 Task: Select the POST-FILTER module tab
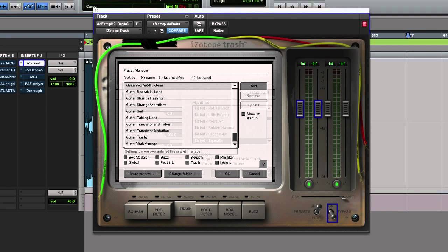206,212
